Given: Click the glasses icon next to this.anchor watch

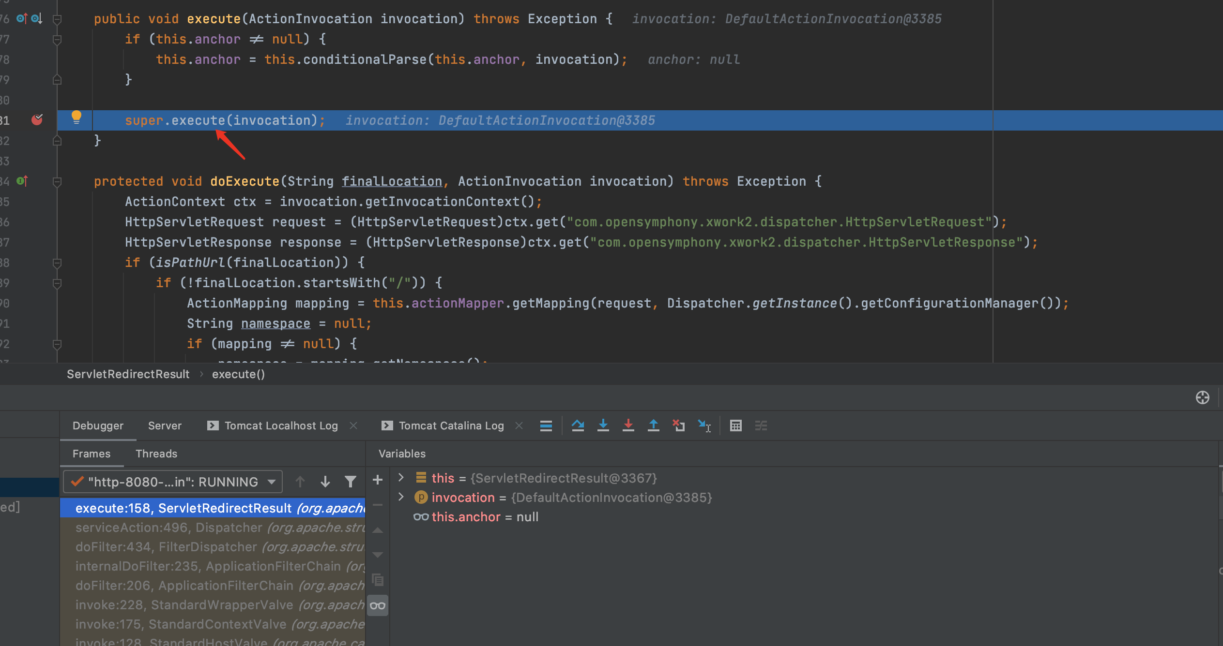Looking at the screenshot, I should [x=421, y=517].
